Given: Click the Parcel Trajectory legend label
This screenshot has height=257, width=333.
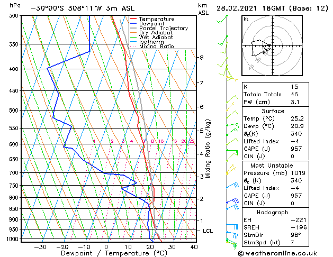Looking at the screenshot, I should (164, 28).
